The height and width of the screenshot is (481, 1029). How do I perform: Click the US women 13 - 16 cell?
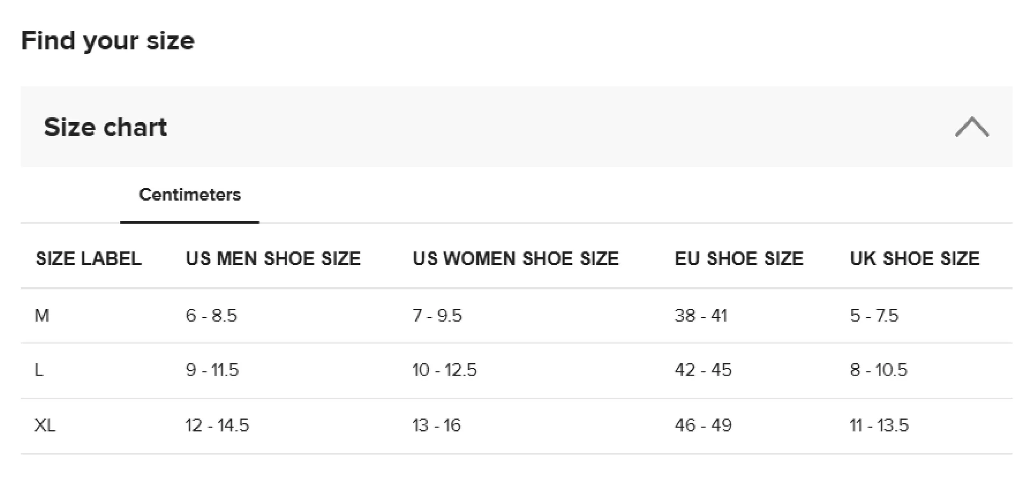[436, 425]
